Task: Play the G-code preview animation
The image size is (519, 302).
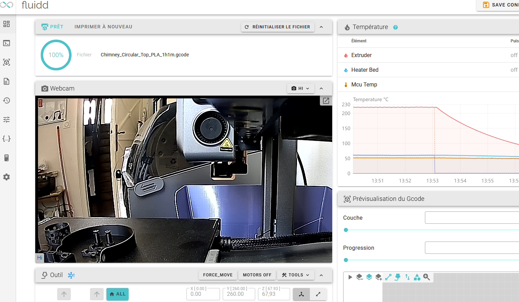Action: click(350, 277)
